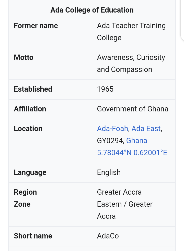Select the Government of Ghana text
This screenshot has height=251, width=184.
(133, 109)
